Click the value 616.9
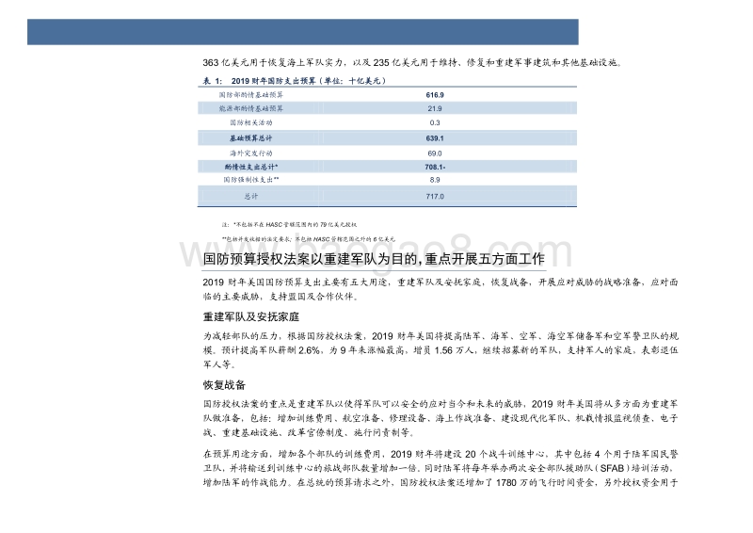The width and height of the screenshot is (753, 533). (x=435, y=95)
